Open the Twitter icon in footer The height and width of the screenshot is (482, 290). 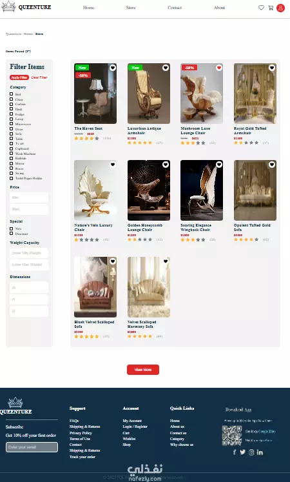(243, 452)
